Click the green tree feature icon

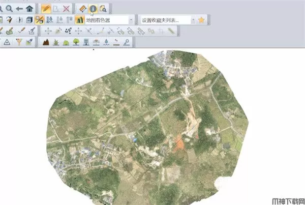tap(76, 42)
